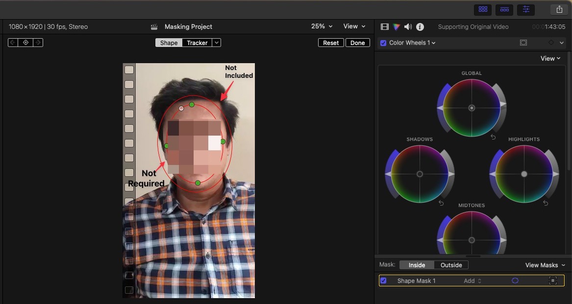
Task: Switch mask to Outside
Action: tap(451, 265)
